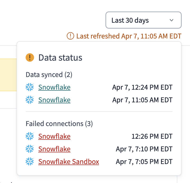Click the chevron arrow in the date selector
This screenshot has height=183, width=190.
point(172,20)
